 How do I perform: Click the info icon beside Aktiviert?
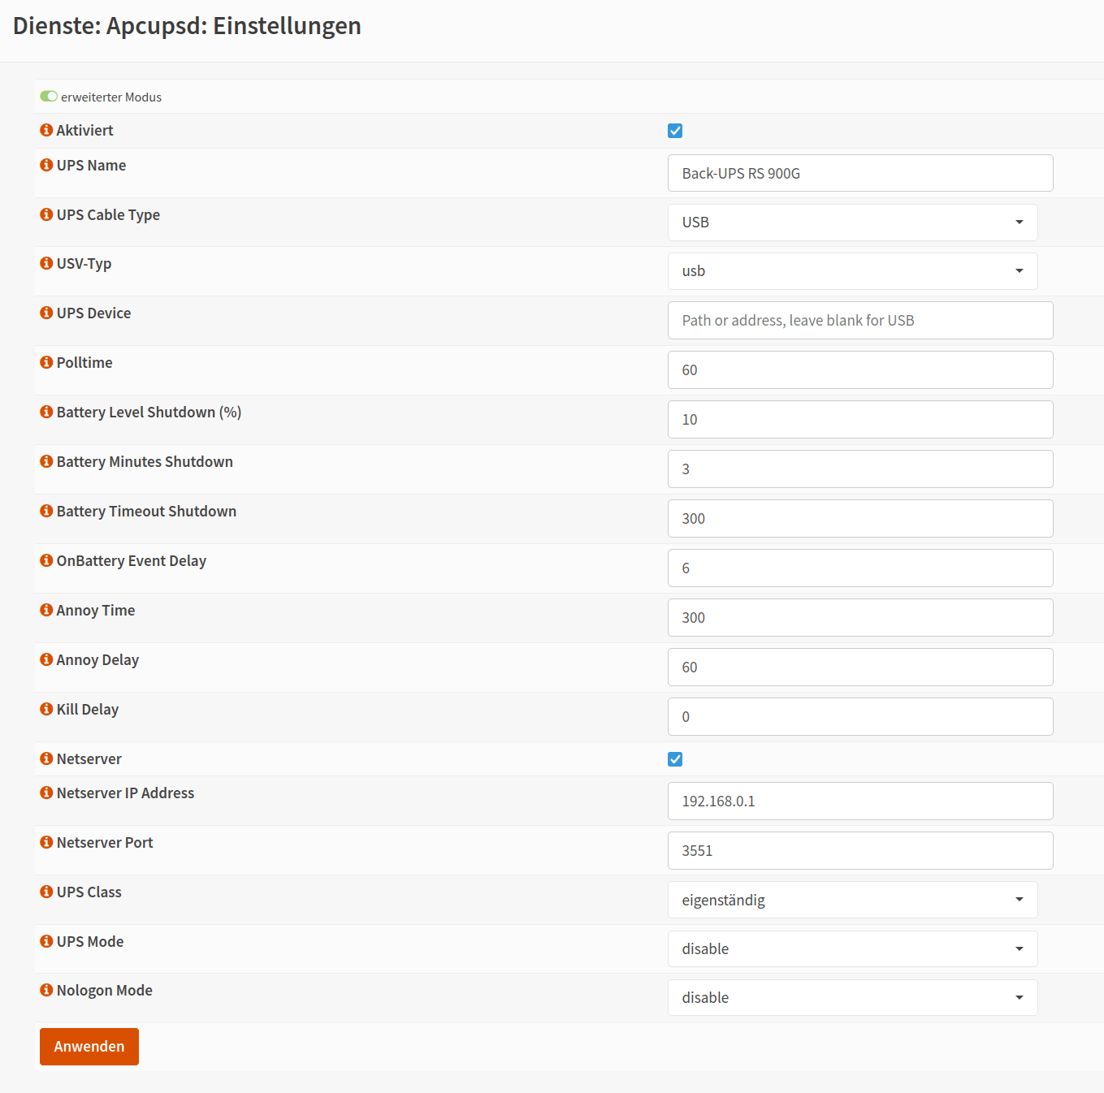46,130
